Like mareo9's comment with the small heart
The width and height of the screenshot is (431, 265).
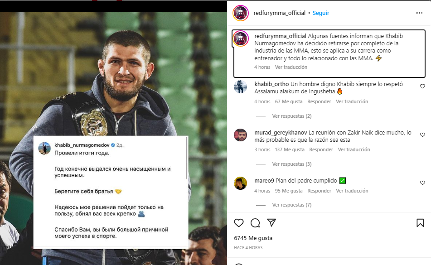422,183
